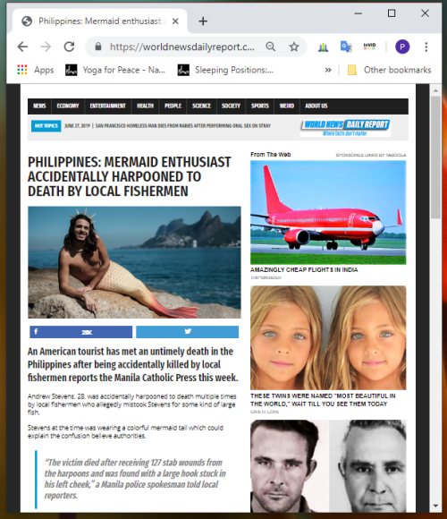Open the Most Beautiful twins link

tap(323, 400)
